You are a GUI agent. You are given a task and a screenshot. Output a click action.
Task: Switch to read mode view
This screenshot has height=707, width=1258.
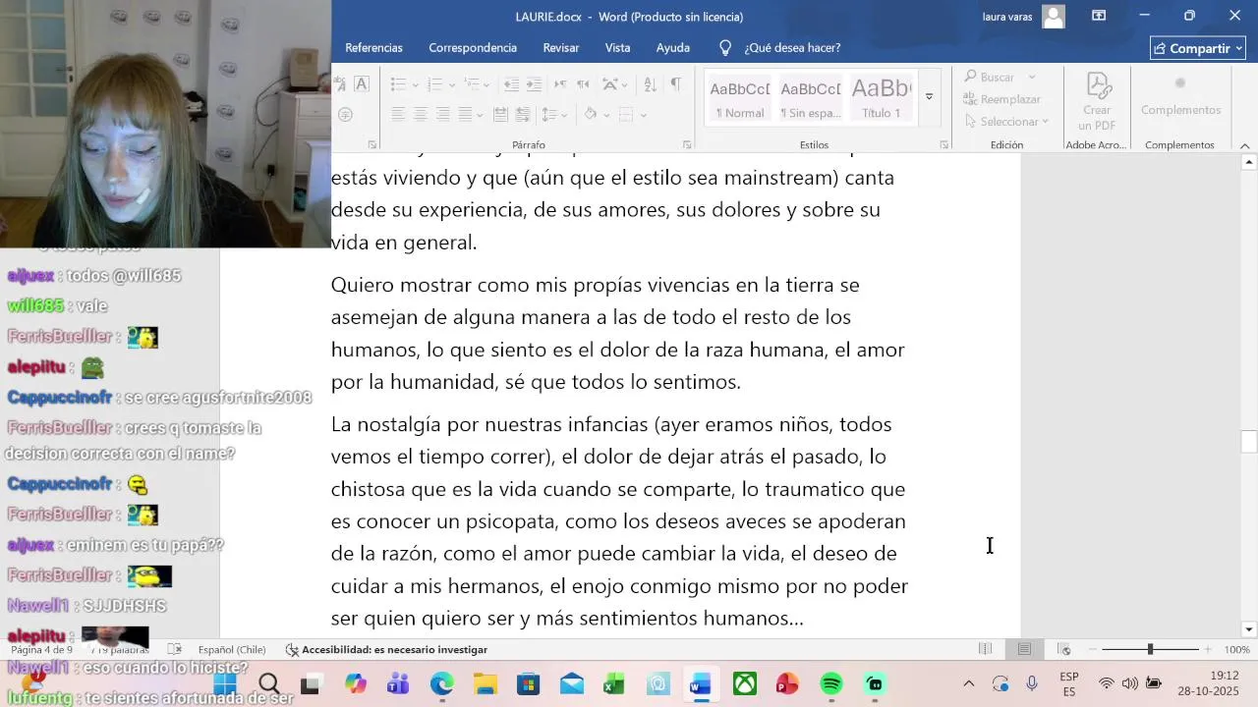(x=985, y=649)
